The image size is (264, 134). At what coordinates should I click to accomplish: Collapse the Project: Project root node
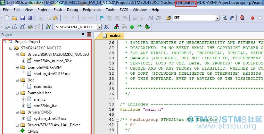[x=4, y=42]
